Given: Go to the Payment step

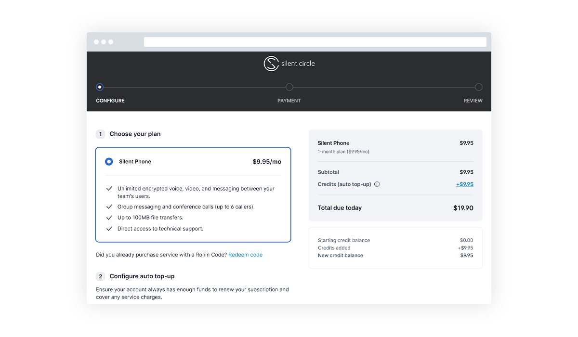Looking at the screenshot, I should [x=289, y=101].
